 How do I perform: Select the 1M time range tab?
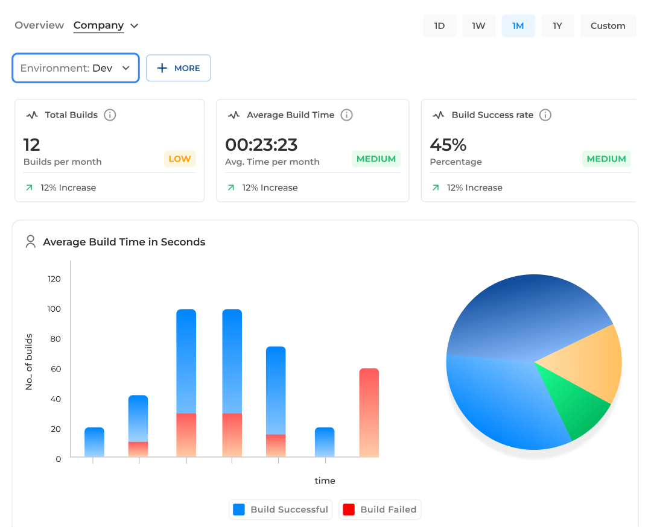[518, 26]
